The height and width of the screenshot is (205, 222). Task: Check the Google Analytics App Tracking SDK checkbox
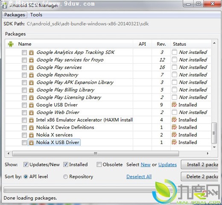tap(24, 53)
